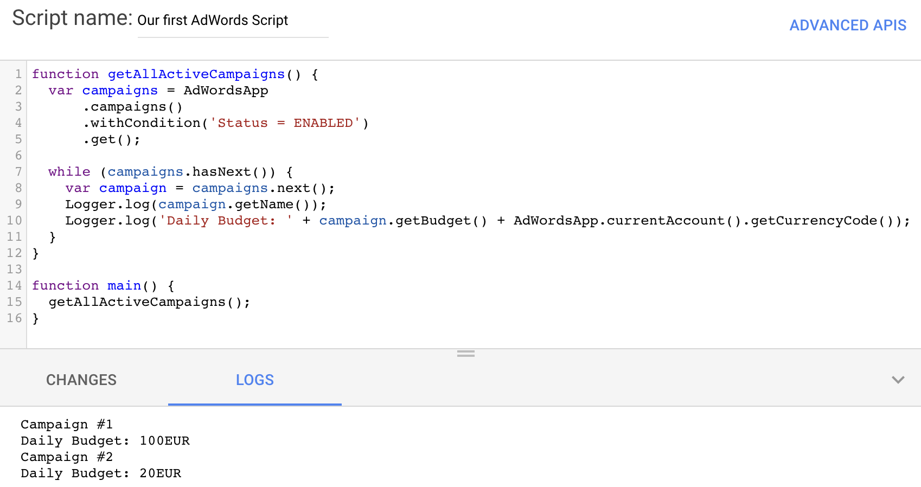Click getCurrencyCode at the end of line 10
The width and height of the screenshot is (921, 487).
click(814, 221)
